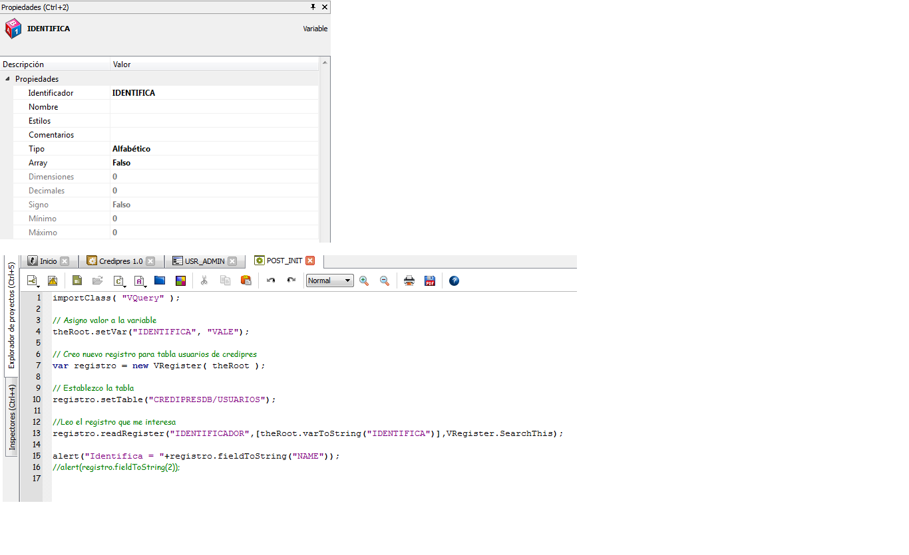Close the Propiedades panel

325,7
